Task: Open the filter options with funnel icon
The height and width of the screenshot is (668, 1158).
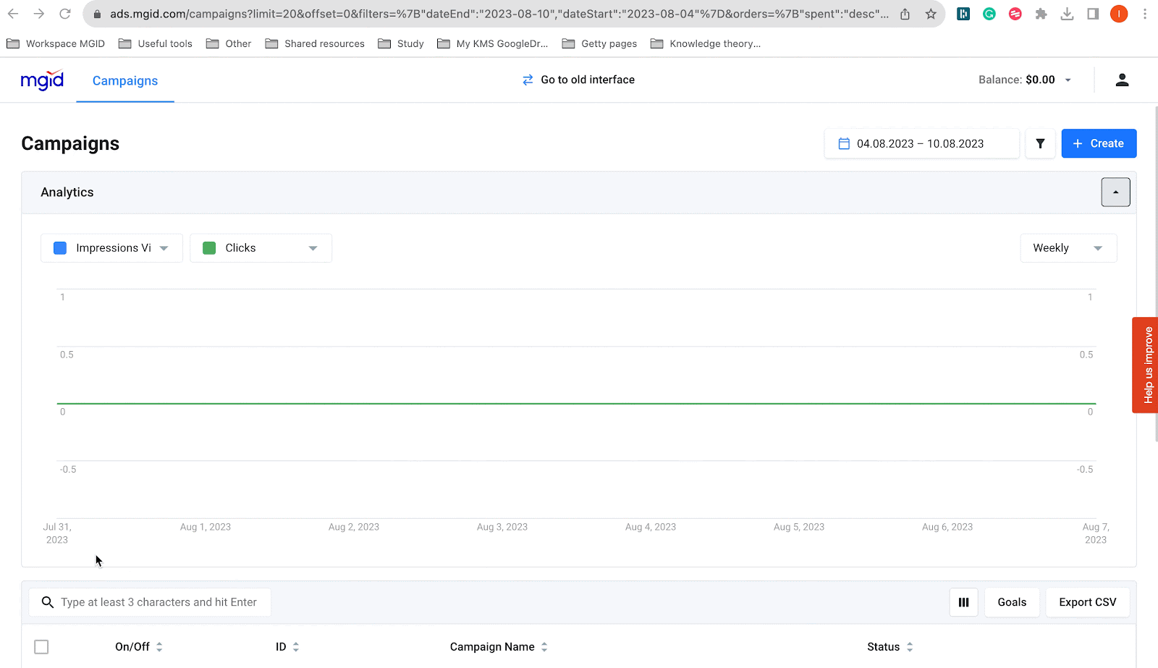Action: 1040,143
